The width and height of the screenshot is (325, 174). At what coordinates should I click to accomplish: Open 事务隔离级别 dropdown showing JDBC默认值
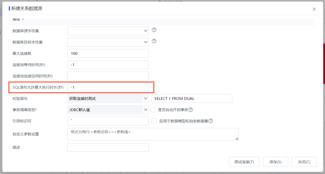click(x=108, y=110)
